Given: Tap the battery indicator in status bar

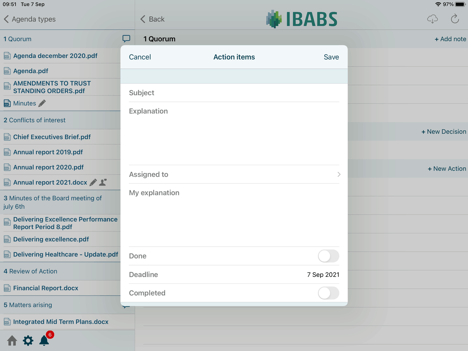Looking at the screenshot, I should pos(460,4).
